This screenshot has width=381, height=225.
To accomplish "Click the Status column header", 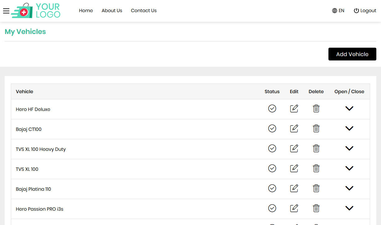I will [272, 92].
